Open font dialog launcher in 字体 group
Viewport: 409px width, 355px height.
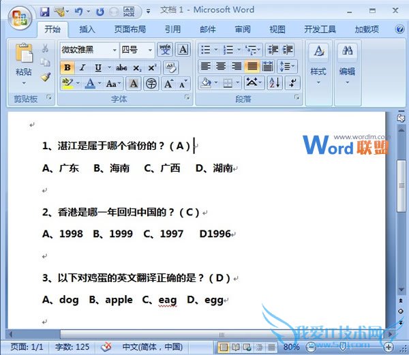(x=187, y=97)
